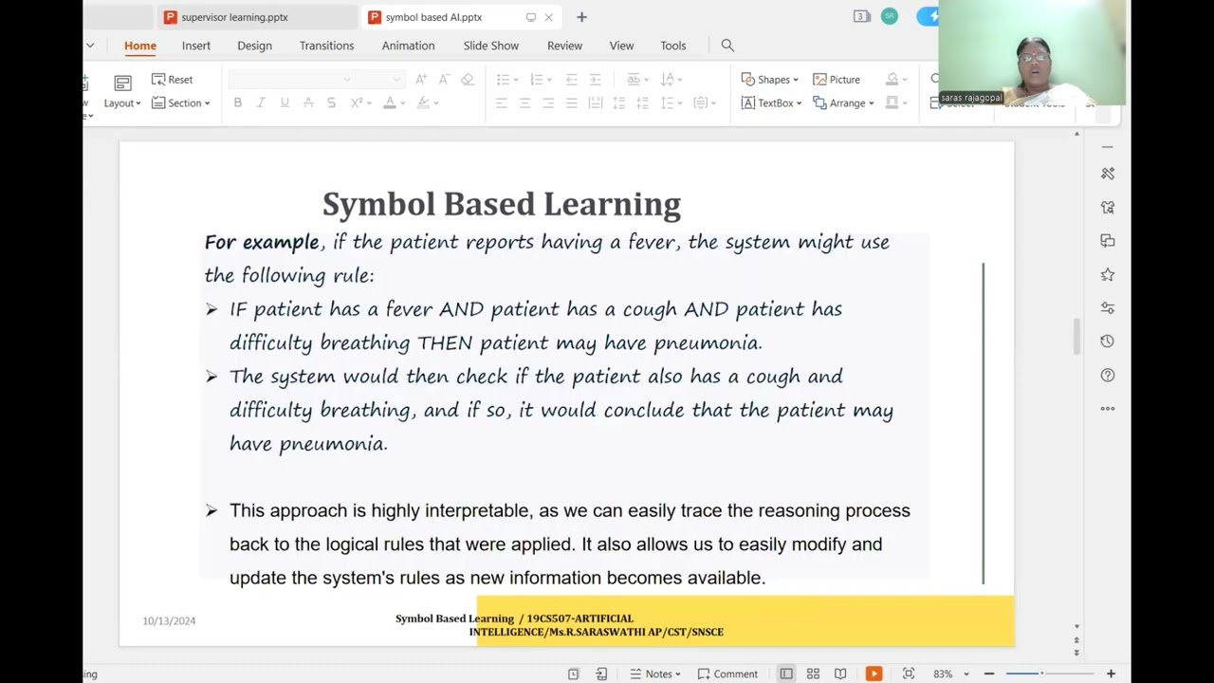Open the Arrange dropdown
1214x683 pixels.
pyautogui.click(x=844, y=102)
